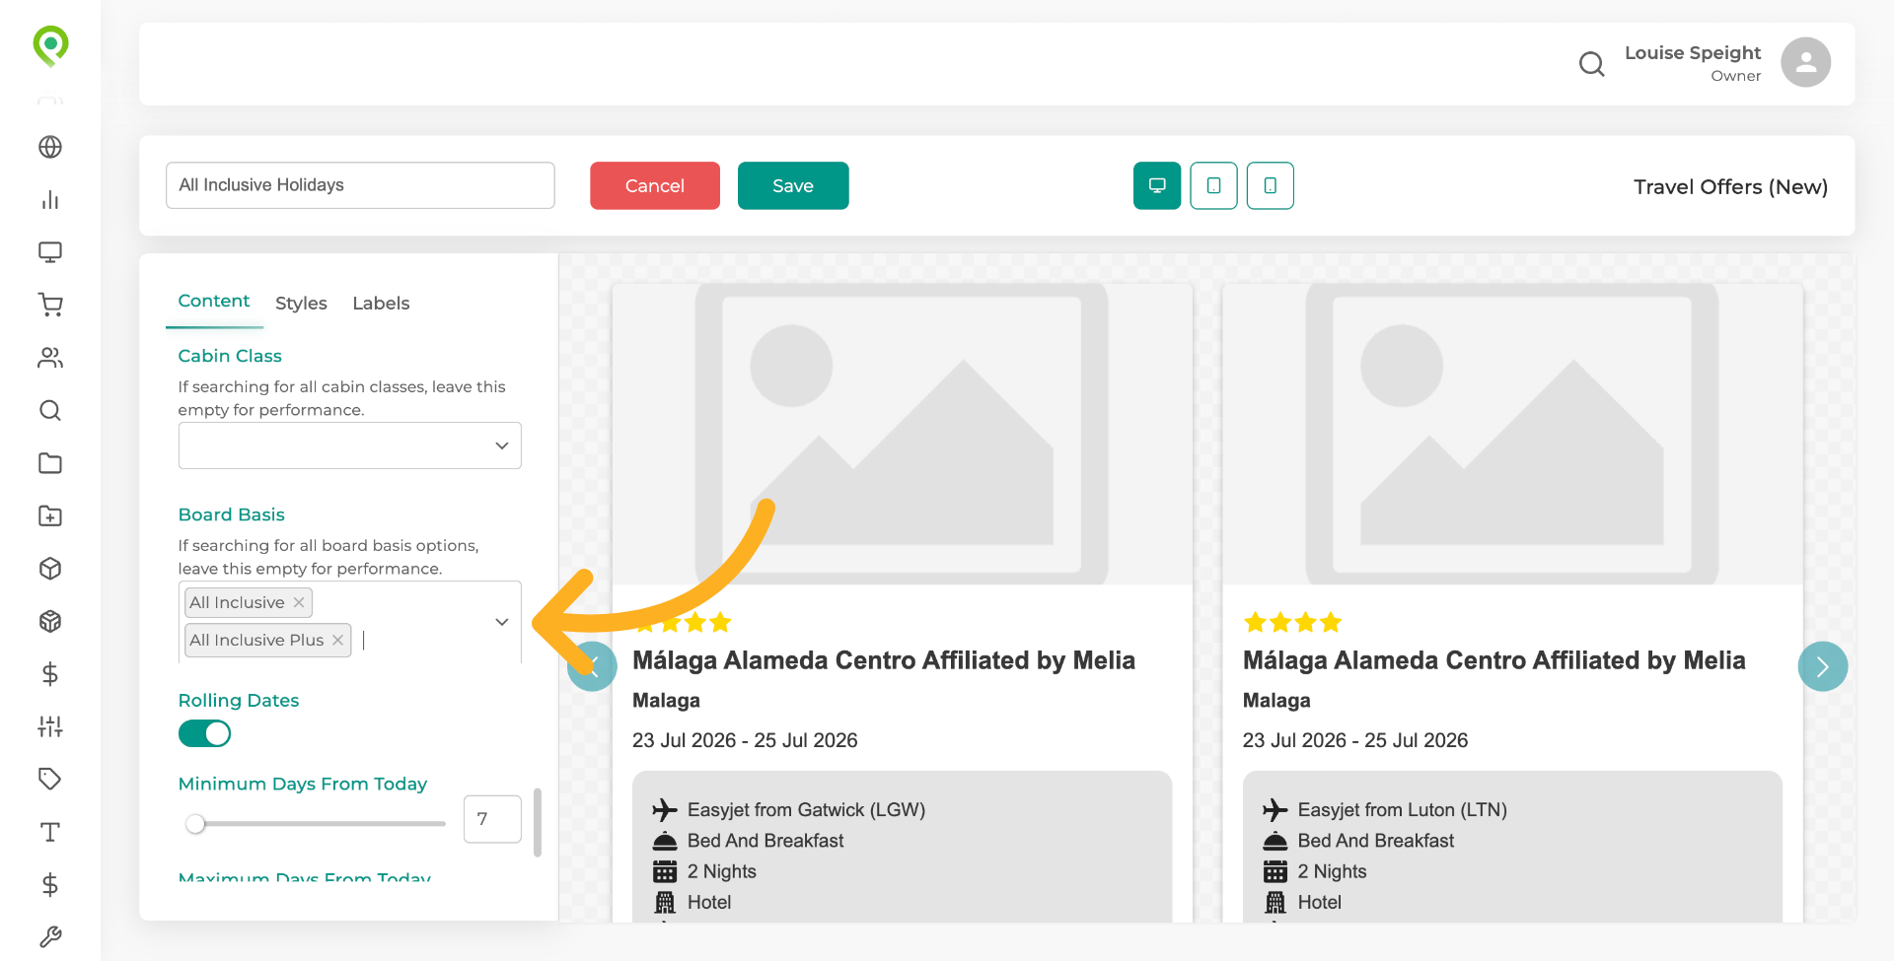The image size is (1894, 961).
Task: Click the globe icon in sidebar
Action: click(50, 147)
